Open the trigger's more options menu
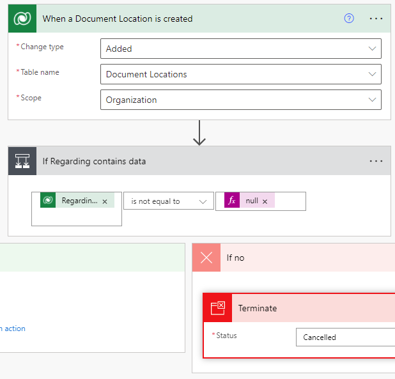Viewport: 395px width, 379px height. click(x=376, y=19)
